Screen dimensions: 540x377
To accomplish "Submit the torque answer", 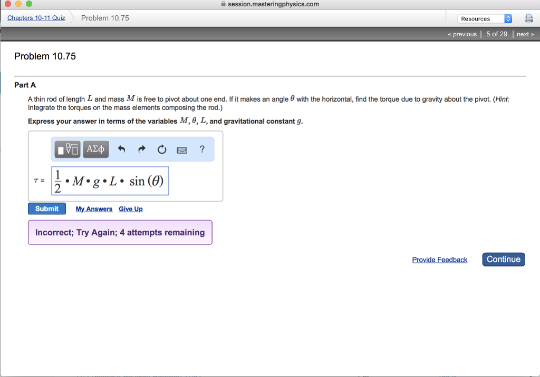I will [x=47, y=209].
